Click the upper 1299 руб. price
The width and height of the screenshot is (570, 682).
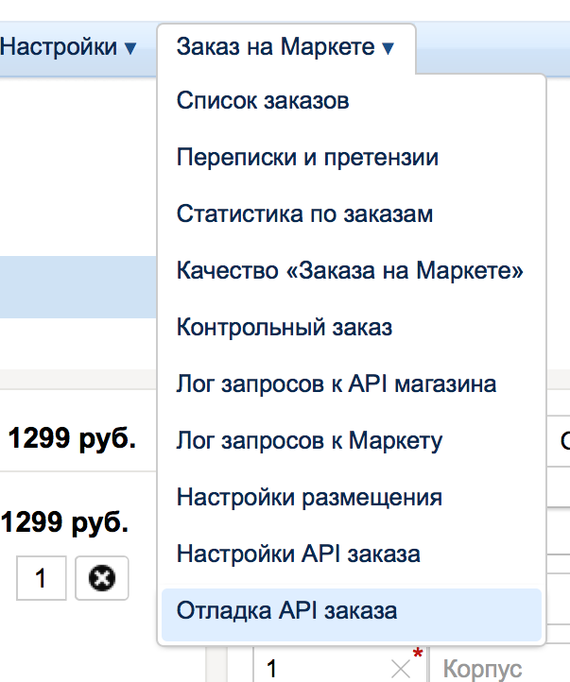pyautogui.click(x=72, y=439)
